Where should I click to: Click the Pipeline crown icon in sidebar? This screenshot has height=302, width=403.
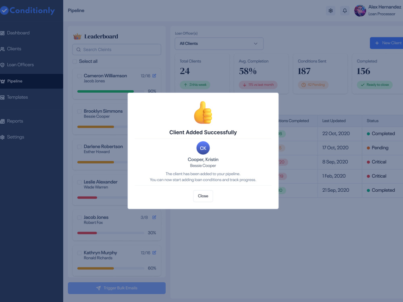point(2,81)
